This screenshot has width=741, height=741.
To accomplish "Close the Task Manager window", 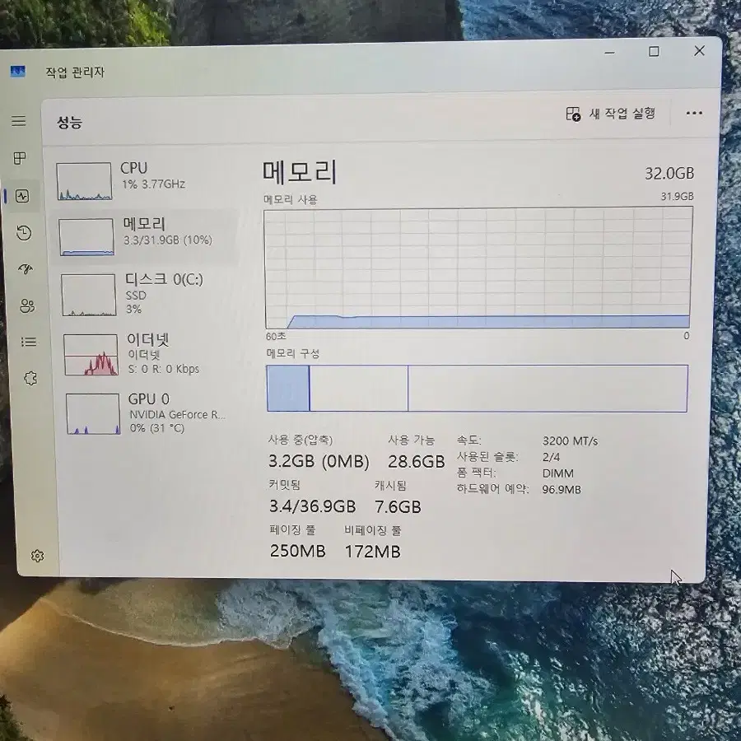I will [699, 51].
